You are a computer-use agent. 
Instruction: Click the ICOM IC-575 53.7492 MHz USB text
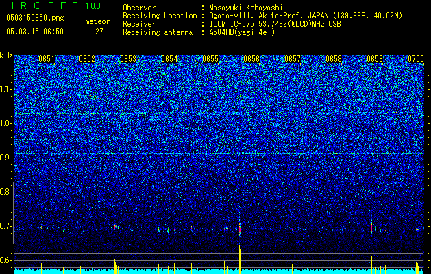[275, 24]
